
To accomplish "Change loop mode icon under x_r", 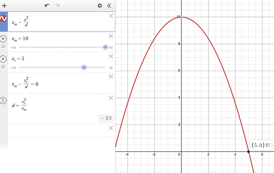I will 3,67.
